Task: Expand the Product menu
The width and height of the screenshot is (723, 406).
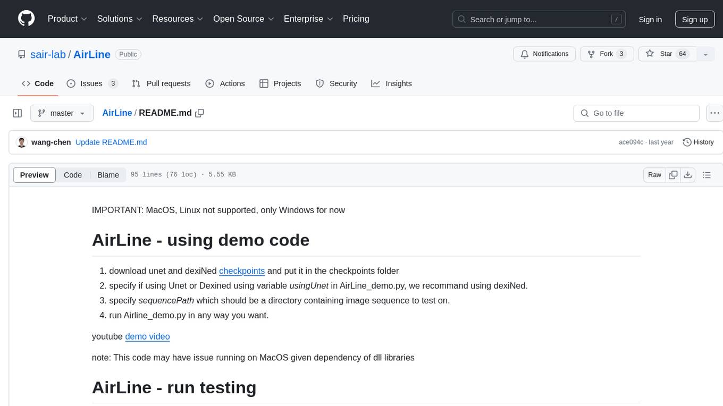Action: click(x=68, y=19)
